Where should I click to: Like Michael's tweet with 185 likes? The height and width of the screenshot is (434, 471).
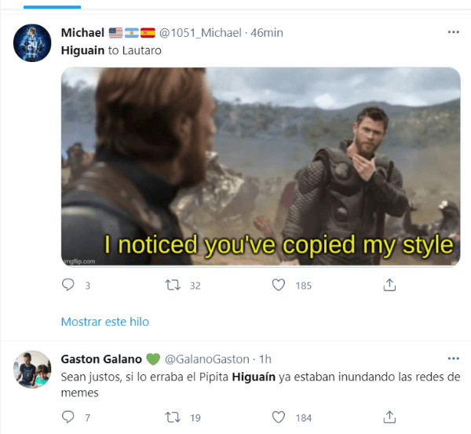tap(278, 286)
